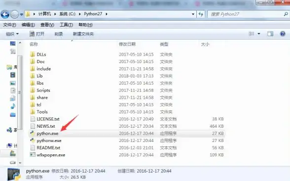
Task: Click the 464 KB size of NEWS.txt
Action: tap(217, 126)
